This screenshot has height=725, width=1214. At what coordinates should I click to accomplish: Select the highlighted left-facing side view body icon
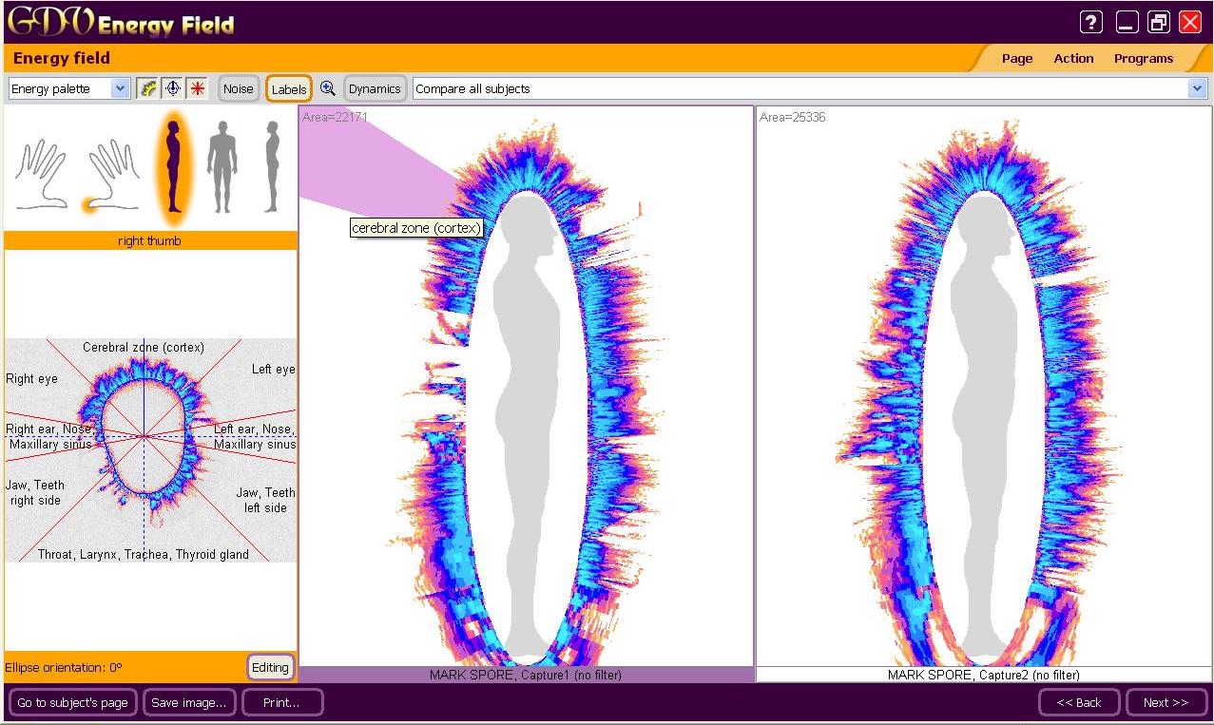pyautogui.click(x=172, y=165)
